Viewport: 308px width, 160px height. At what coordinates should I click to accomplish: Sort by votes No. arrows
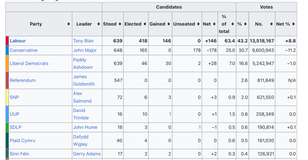pyautogui.click(x=271, y=24)
